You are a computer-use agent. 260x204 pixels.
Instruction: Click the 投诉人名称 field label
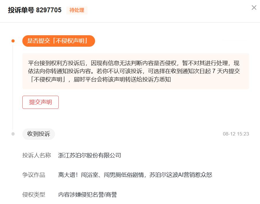36,155
